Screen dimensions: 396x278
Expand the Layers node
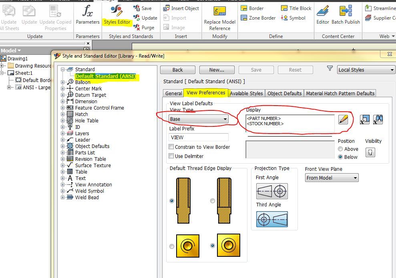[x=62, y=134]
